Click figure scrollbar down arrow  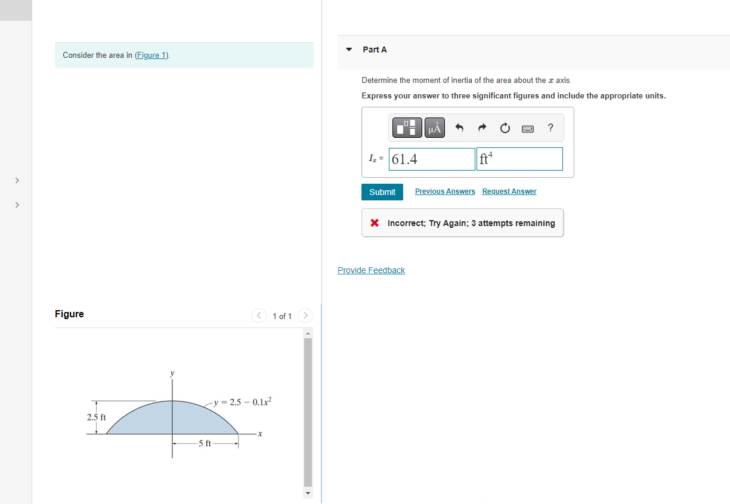pos(308,493)
